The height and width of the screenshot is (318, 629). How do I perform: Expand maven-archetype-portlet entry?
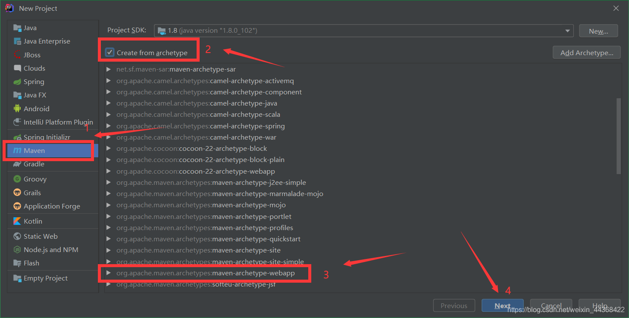pyautogui.click(x=109, y=216)
